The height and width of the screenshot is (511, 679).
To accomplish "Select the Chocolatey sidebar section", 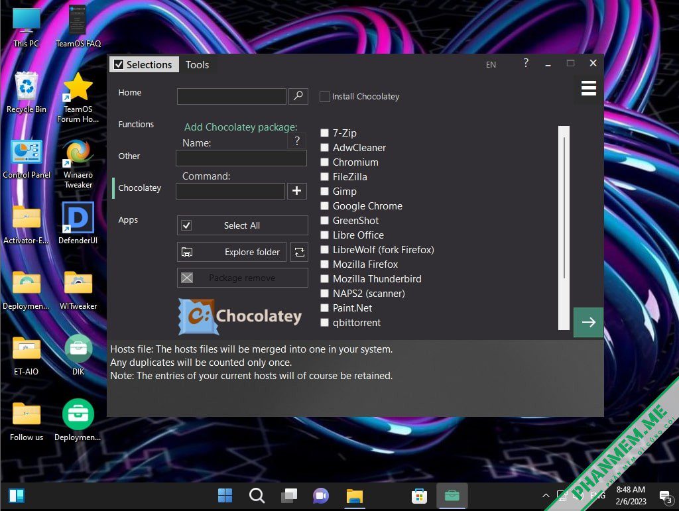I will pyautogui.click(x=139, y=188).
